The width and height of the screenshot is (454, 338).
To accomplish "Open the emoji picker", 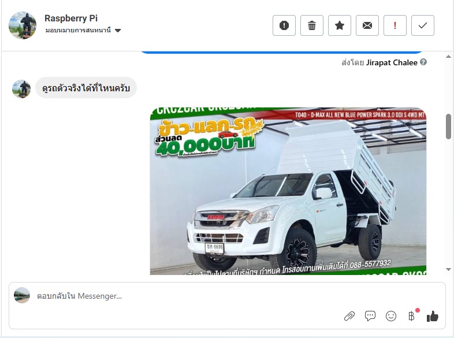I will 391,316.
